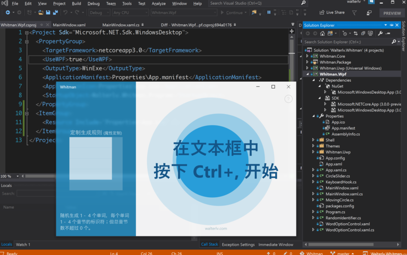Viewport: 407px width, 255px height.
Task: Toggle Show All Files in Solution Explorer
Action: coord(370,33)
